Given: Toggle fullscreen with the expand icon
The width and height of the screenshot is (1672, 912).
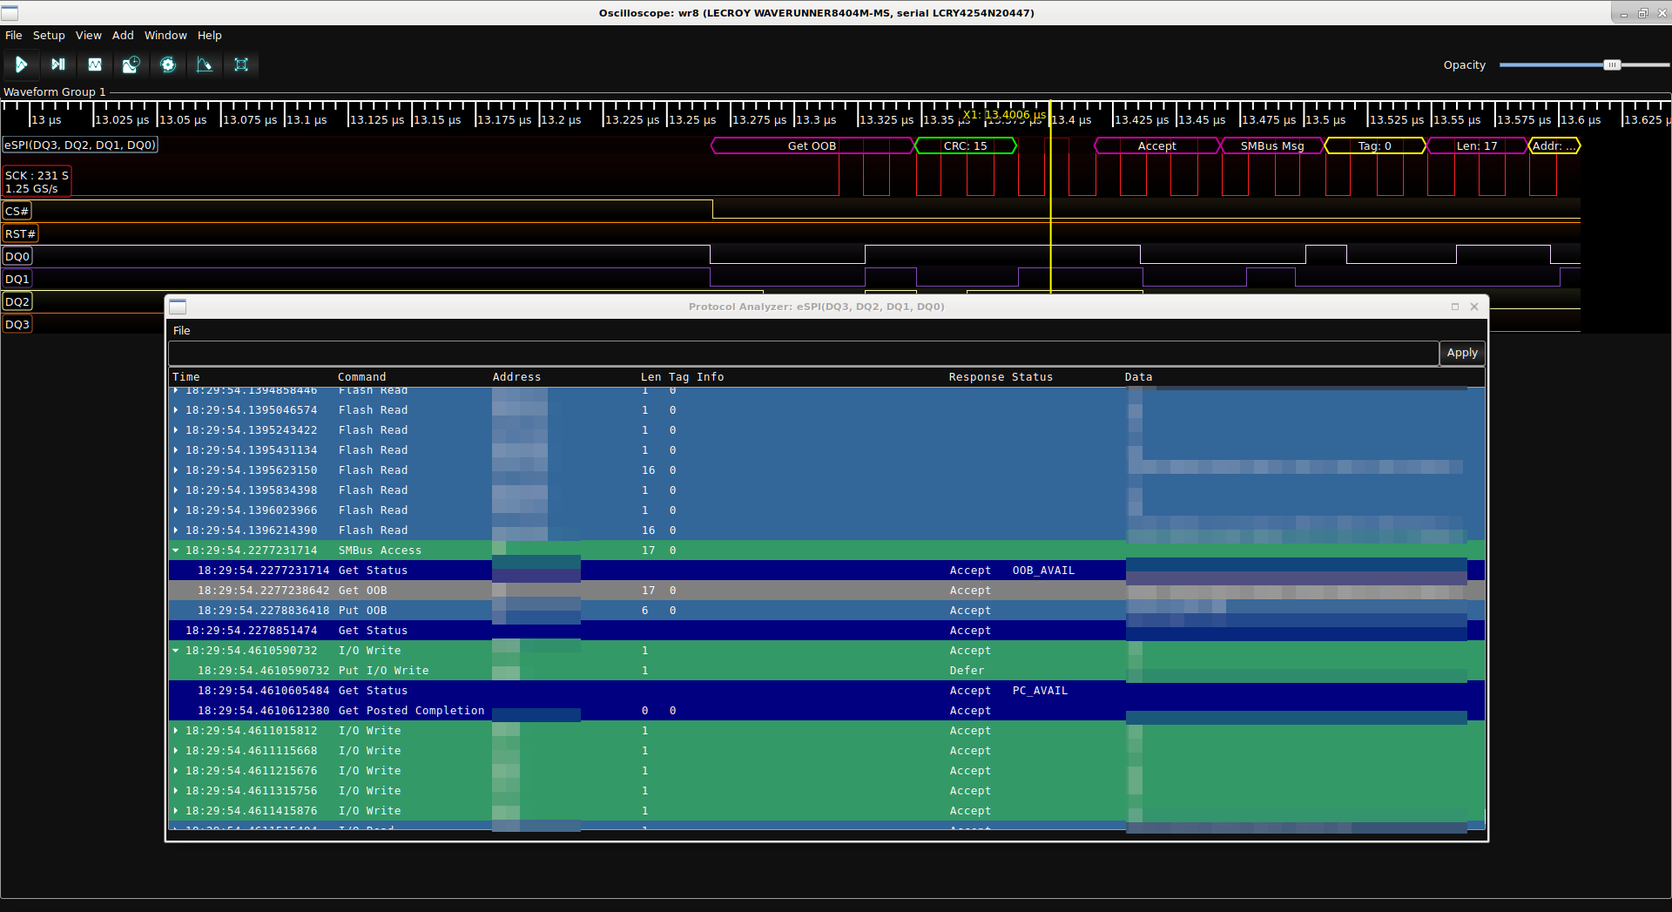Looking at the screenshot, I should coord(241,64).
